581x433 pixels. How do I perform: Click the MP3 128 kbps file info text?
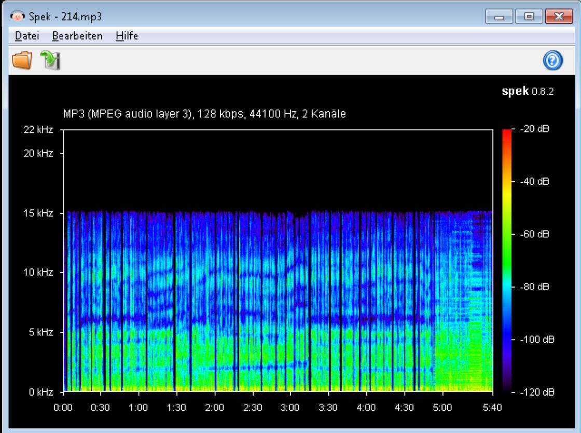coord(204,114)
